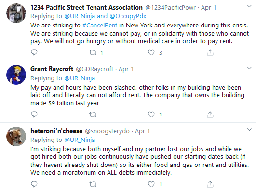Share the heteroni'n'cheese tweet

click(210, 184)
